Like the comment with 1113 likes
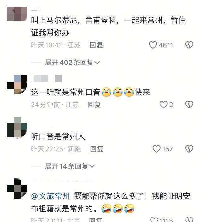This screenshot has width=202, height=222. pos(154,219)
